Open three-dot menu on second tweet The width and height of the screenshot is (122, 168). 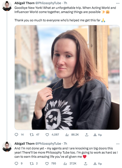(118, 144)
